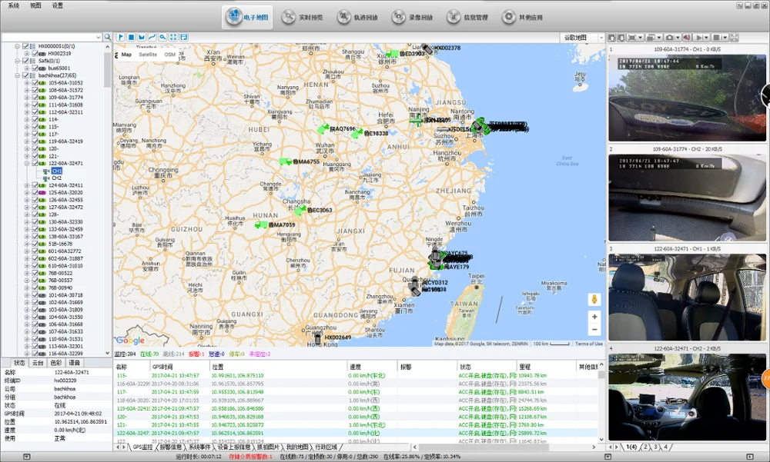Open the 谷歌地图 map provider dropdown
This screenshot has height=462, width=770.
(582, 37)
